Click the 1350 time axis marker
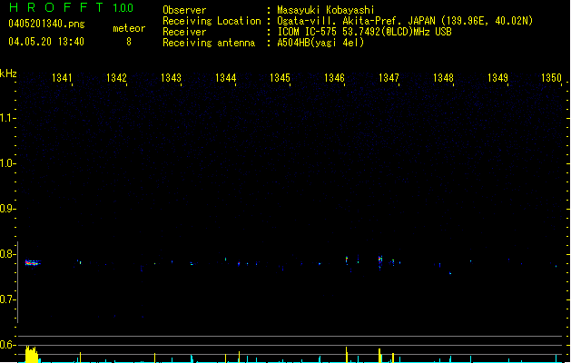This screenshot has height=363, width=571. tap(552, 78)
